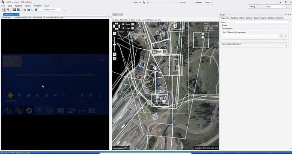Expand the Layers section in the map overlay
The width and height of the screenshot is (292, 154).
pyautogui.click(x=132, y=28)
